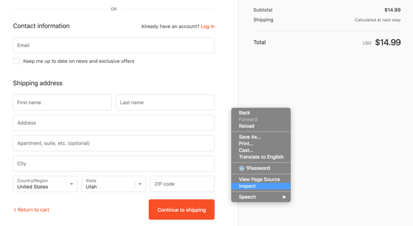The height and width of the screenshot is (226, 413).
Task: Choose View Page Source menu entry
Action: [x=261, y=179]
